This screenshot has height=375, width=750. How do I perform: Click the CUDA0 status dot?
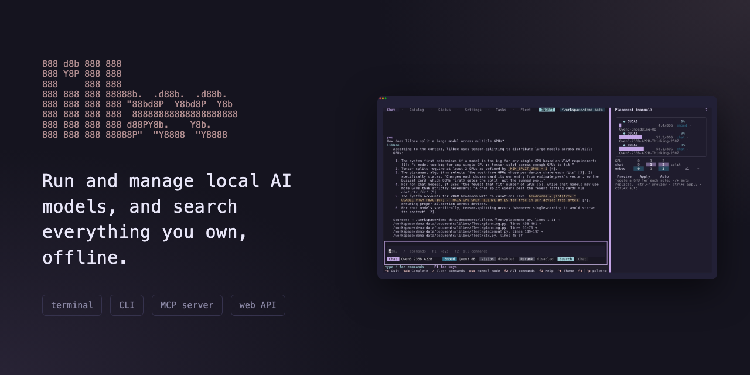click(624, 122)
